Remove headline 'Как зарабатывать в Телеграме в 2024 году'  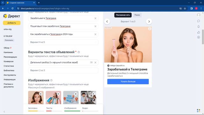(x=95, y=34)
